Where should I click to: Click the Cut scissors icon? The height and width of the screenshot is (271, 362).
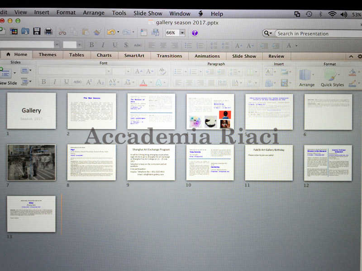point(62,32)
